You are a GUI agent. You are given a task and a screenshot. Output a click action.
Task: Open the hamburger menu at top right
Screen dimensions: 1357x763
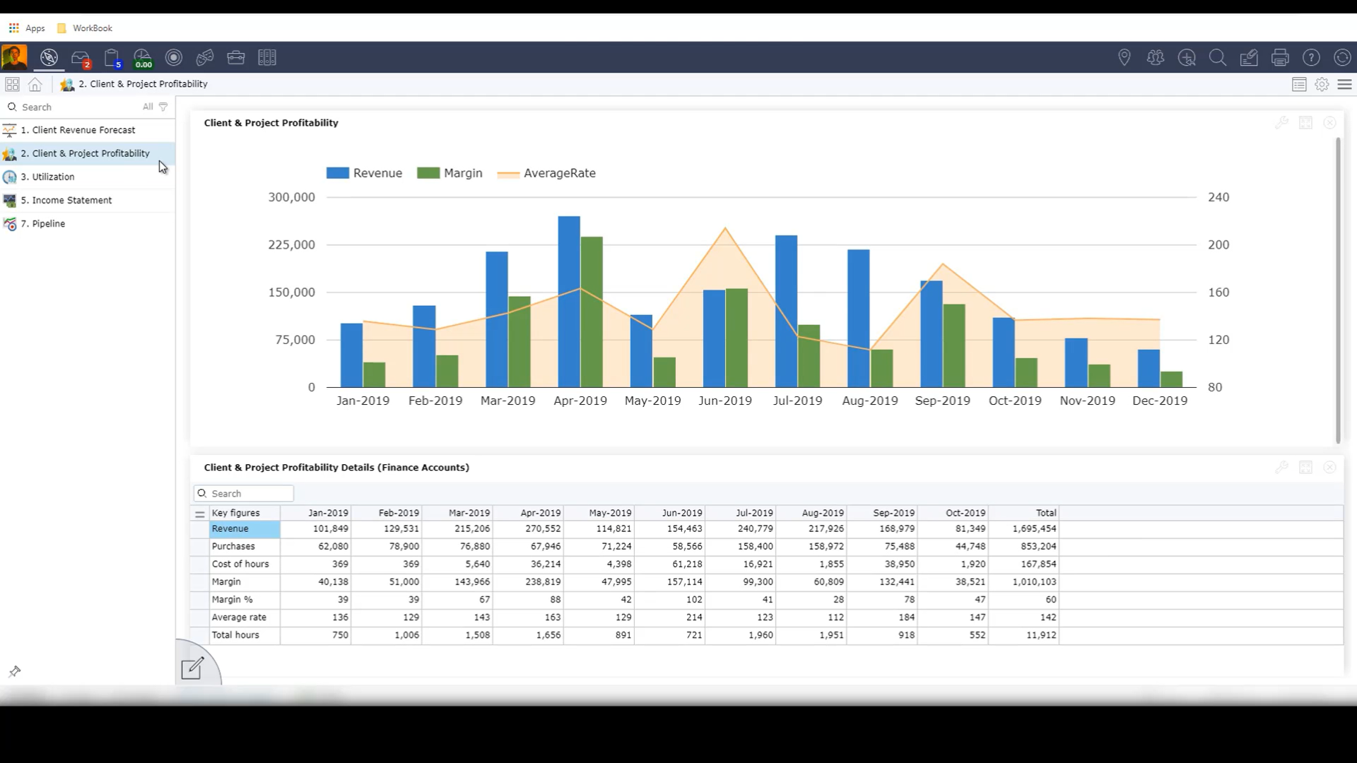1344,84
